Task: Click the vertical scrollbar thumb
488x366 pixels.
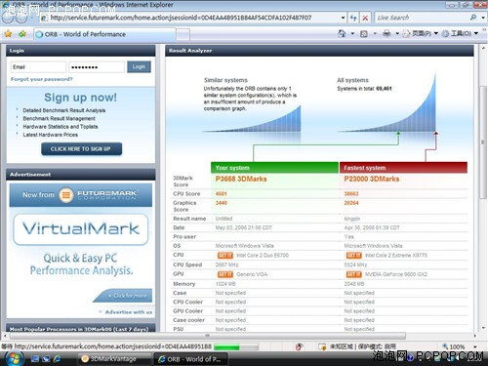Action: (483, 142)
